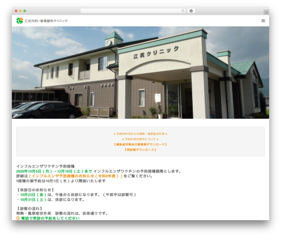281x237 pixels.
Task: Click the heading インフルエンザワクチン予防接種
Action: 46,166
